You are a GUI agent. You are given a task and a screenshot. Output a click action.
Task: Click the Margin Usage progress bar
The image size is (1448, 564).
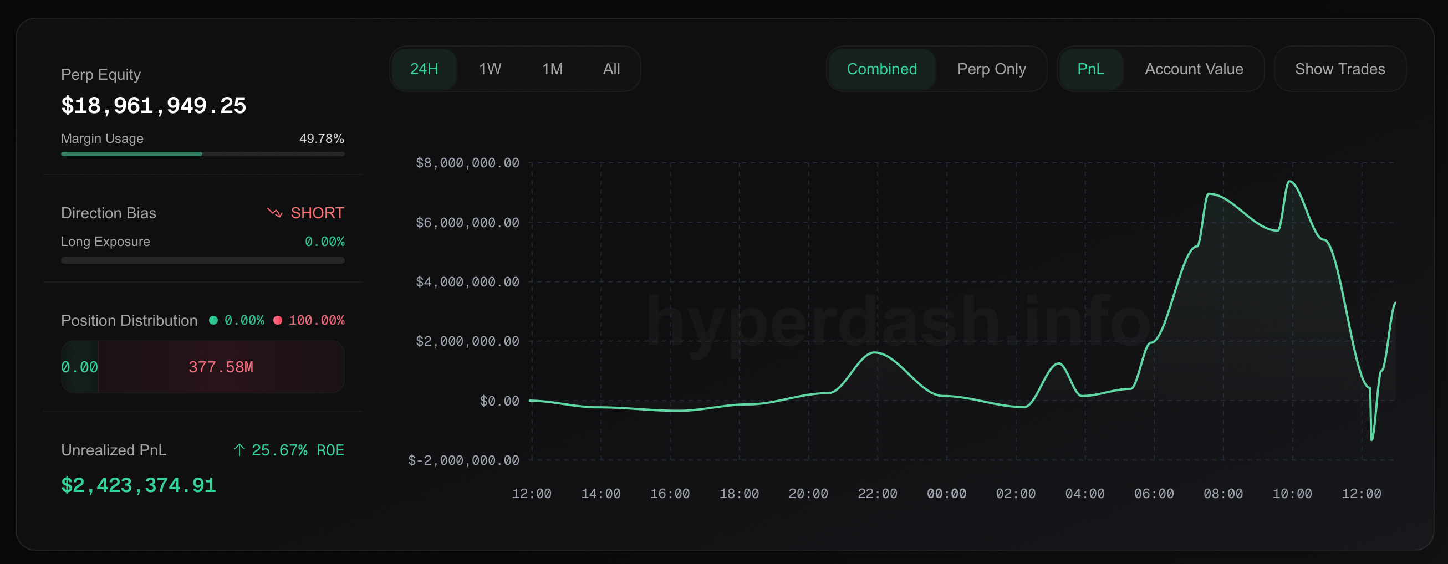pos(202,153)
